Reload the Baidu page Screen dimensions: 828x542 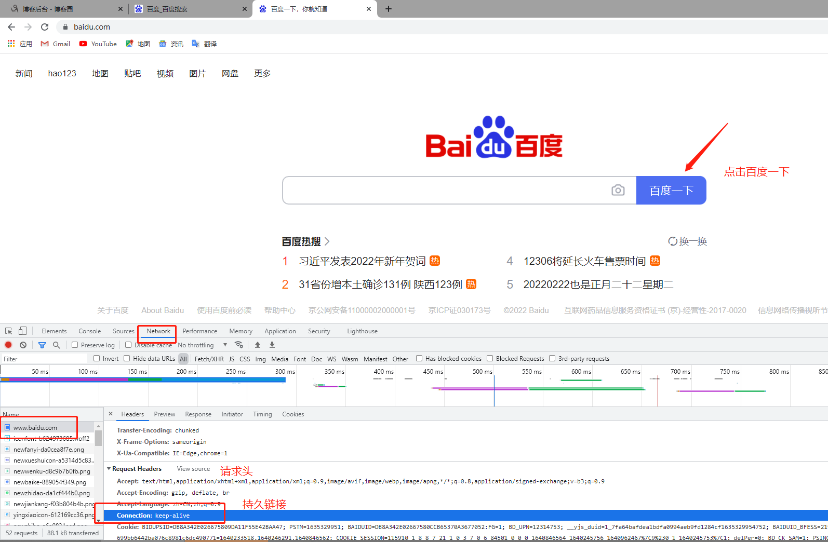45,27
